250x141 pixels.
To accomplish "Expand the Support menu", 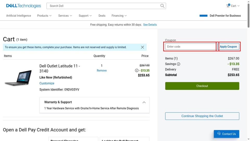I will pos(85,16).
